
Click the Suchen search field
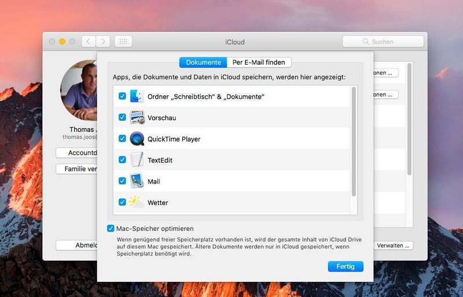pyautogui.click(x=383, y=42)
